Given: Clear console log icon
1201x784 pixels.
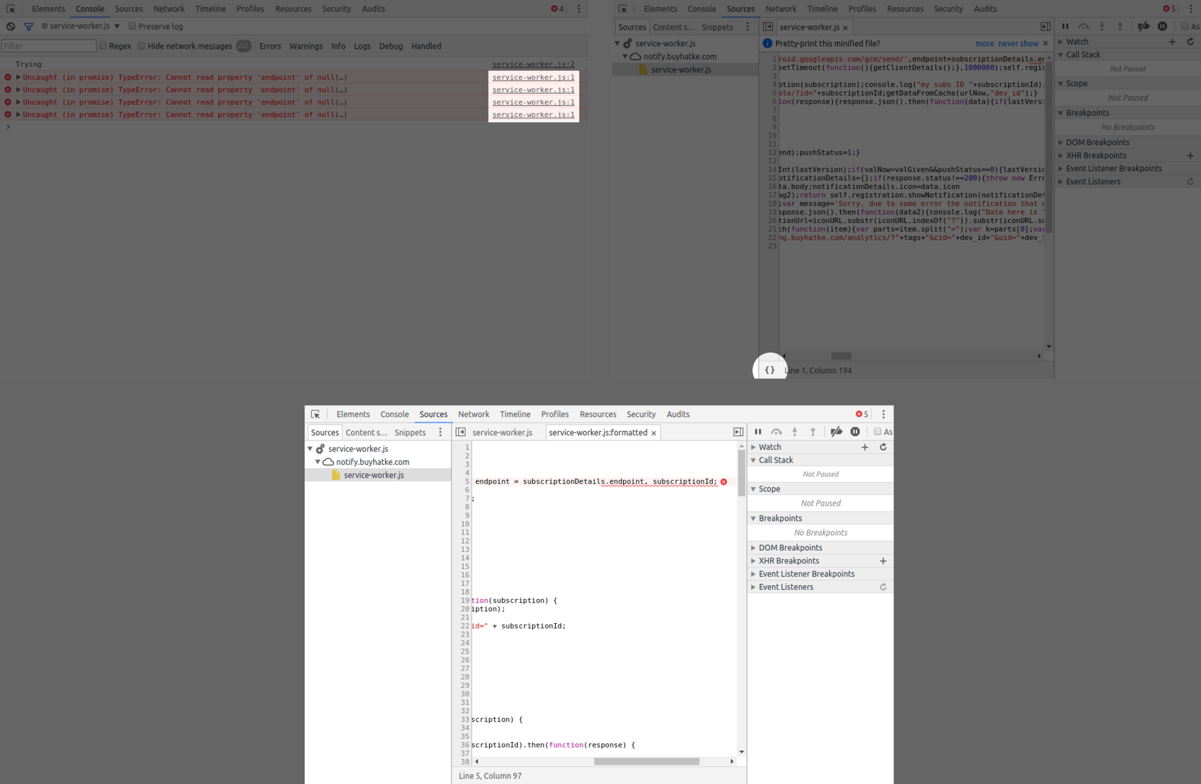Looking at the screenshot, I should point(11,26).
